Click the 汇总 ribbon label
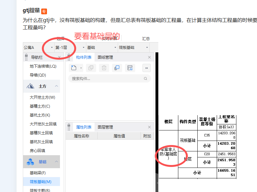The height and width of the screenshot is (192, 257). (x=146, y=39)
